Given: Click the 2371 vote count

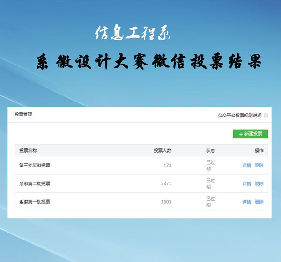Looking at the screenshot, I should [166, 183].
